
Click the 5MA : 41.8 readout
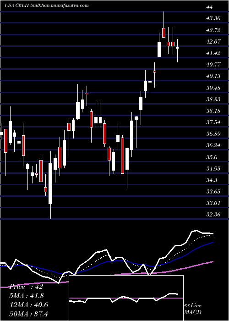[x=27, y=296]
